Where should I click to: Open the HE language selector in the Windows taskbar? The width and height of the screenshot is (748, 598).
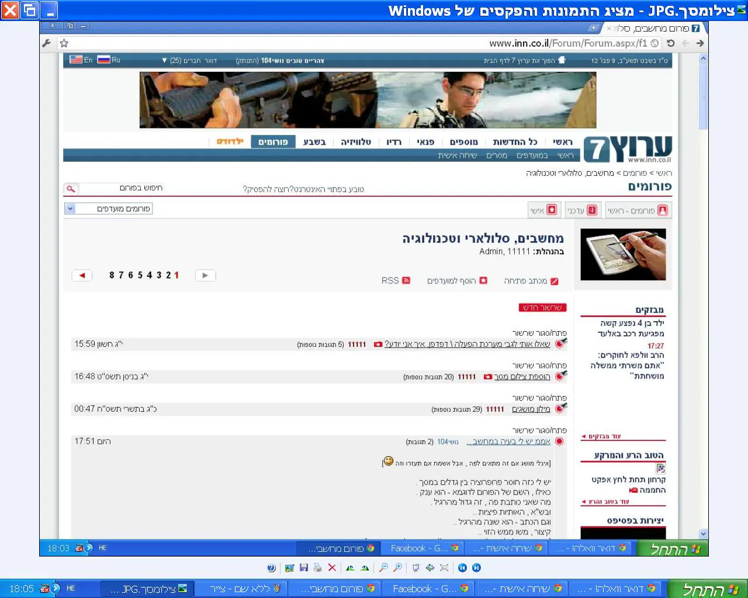[x=71, y=589]
